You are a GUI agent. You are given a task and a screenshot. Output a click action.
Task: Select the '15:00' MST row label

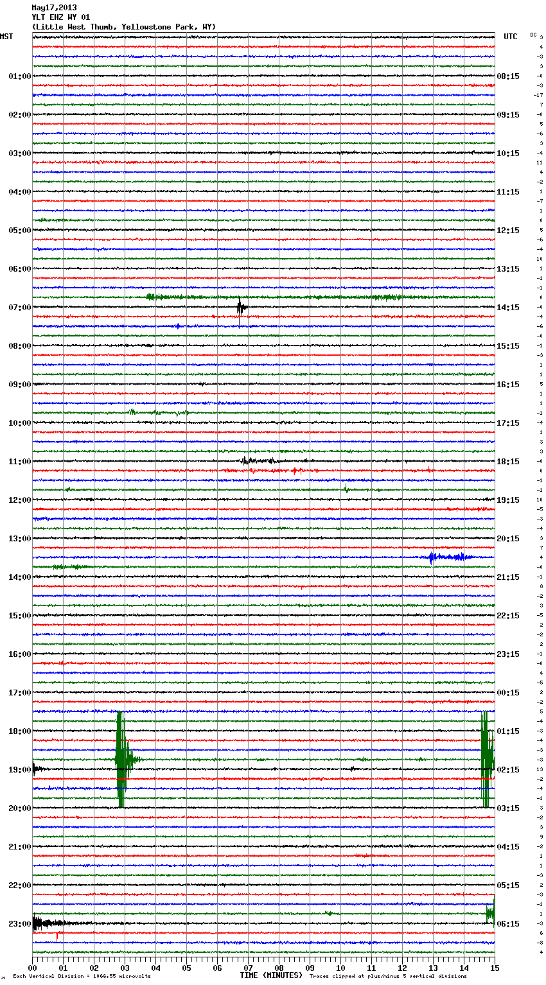point(20,616)
